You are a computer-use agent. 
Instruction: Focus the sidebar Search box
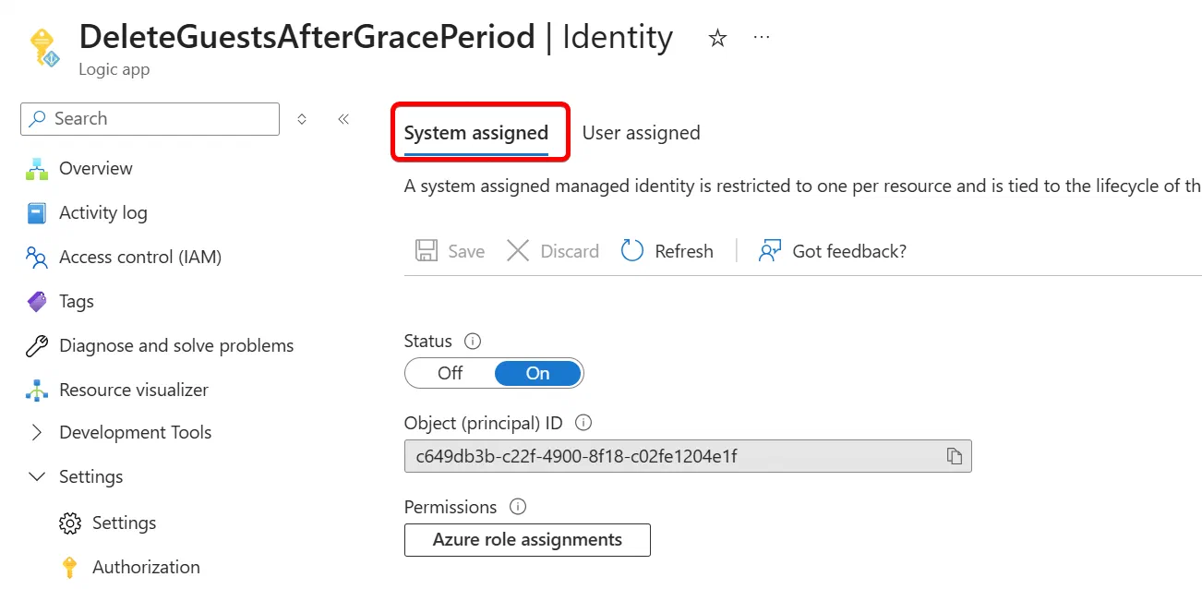150,119
